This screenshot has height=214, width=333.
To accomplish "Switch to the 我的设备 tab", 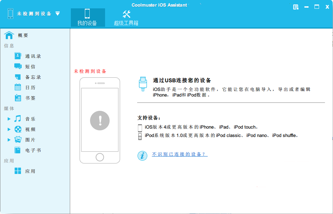I will (88, 18).
